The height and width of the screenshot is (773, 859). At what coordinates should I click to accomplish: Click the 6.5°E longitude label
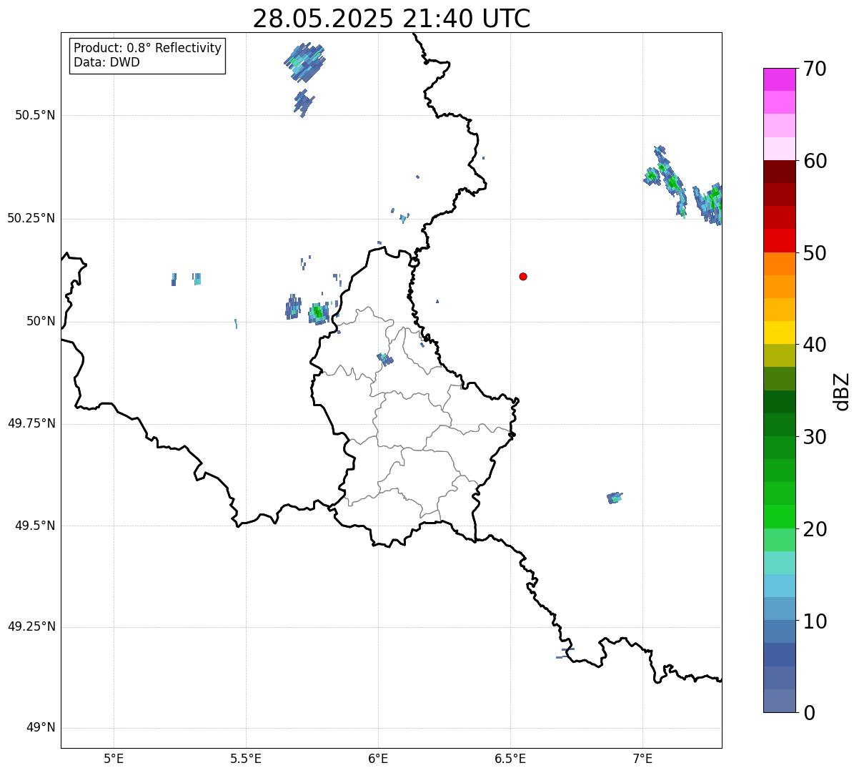coord(510,758)
